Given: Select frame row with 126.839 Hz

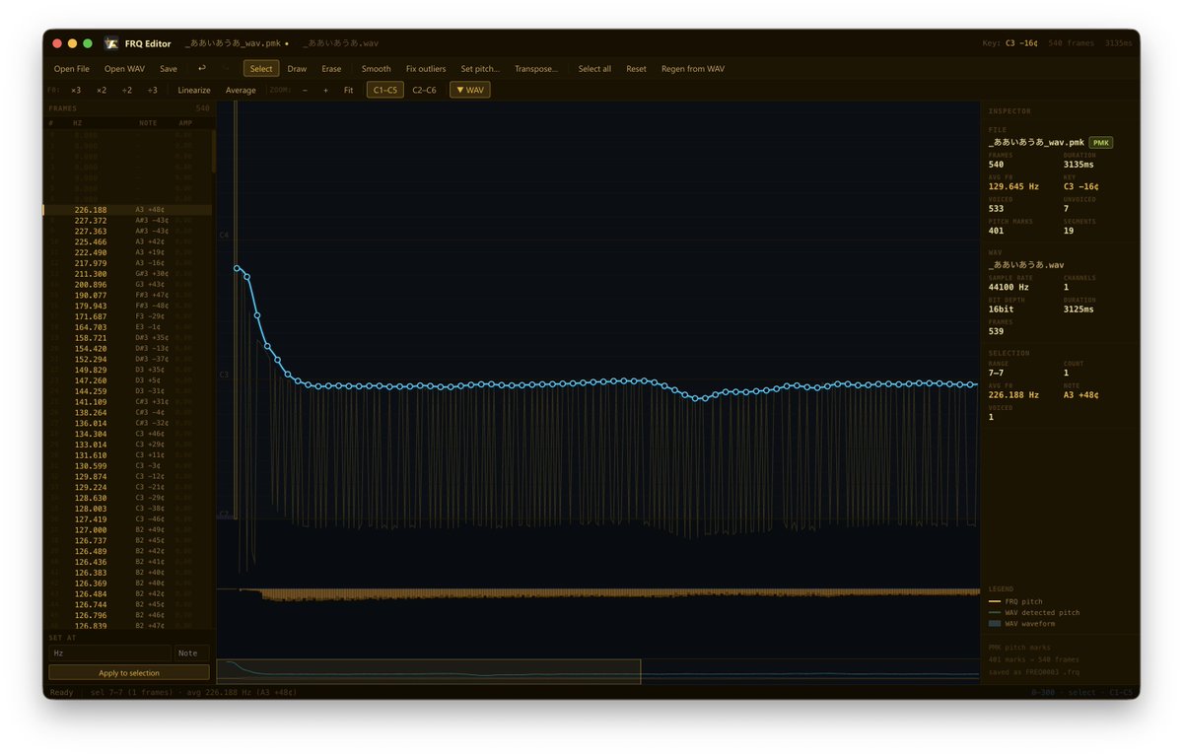Looking at the screenshot, I should click(127, 626).
